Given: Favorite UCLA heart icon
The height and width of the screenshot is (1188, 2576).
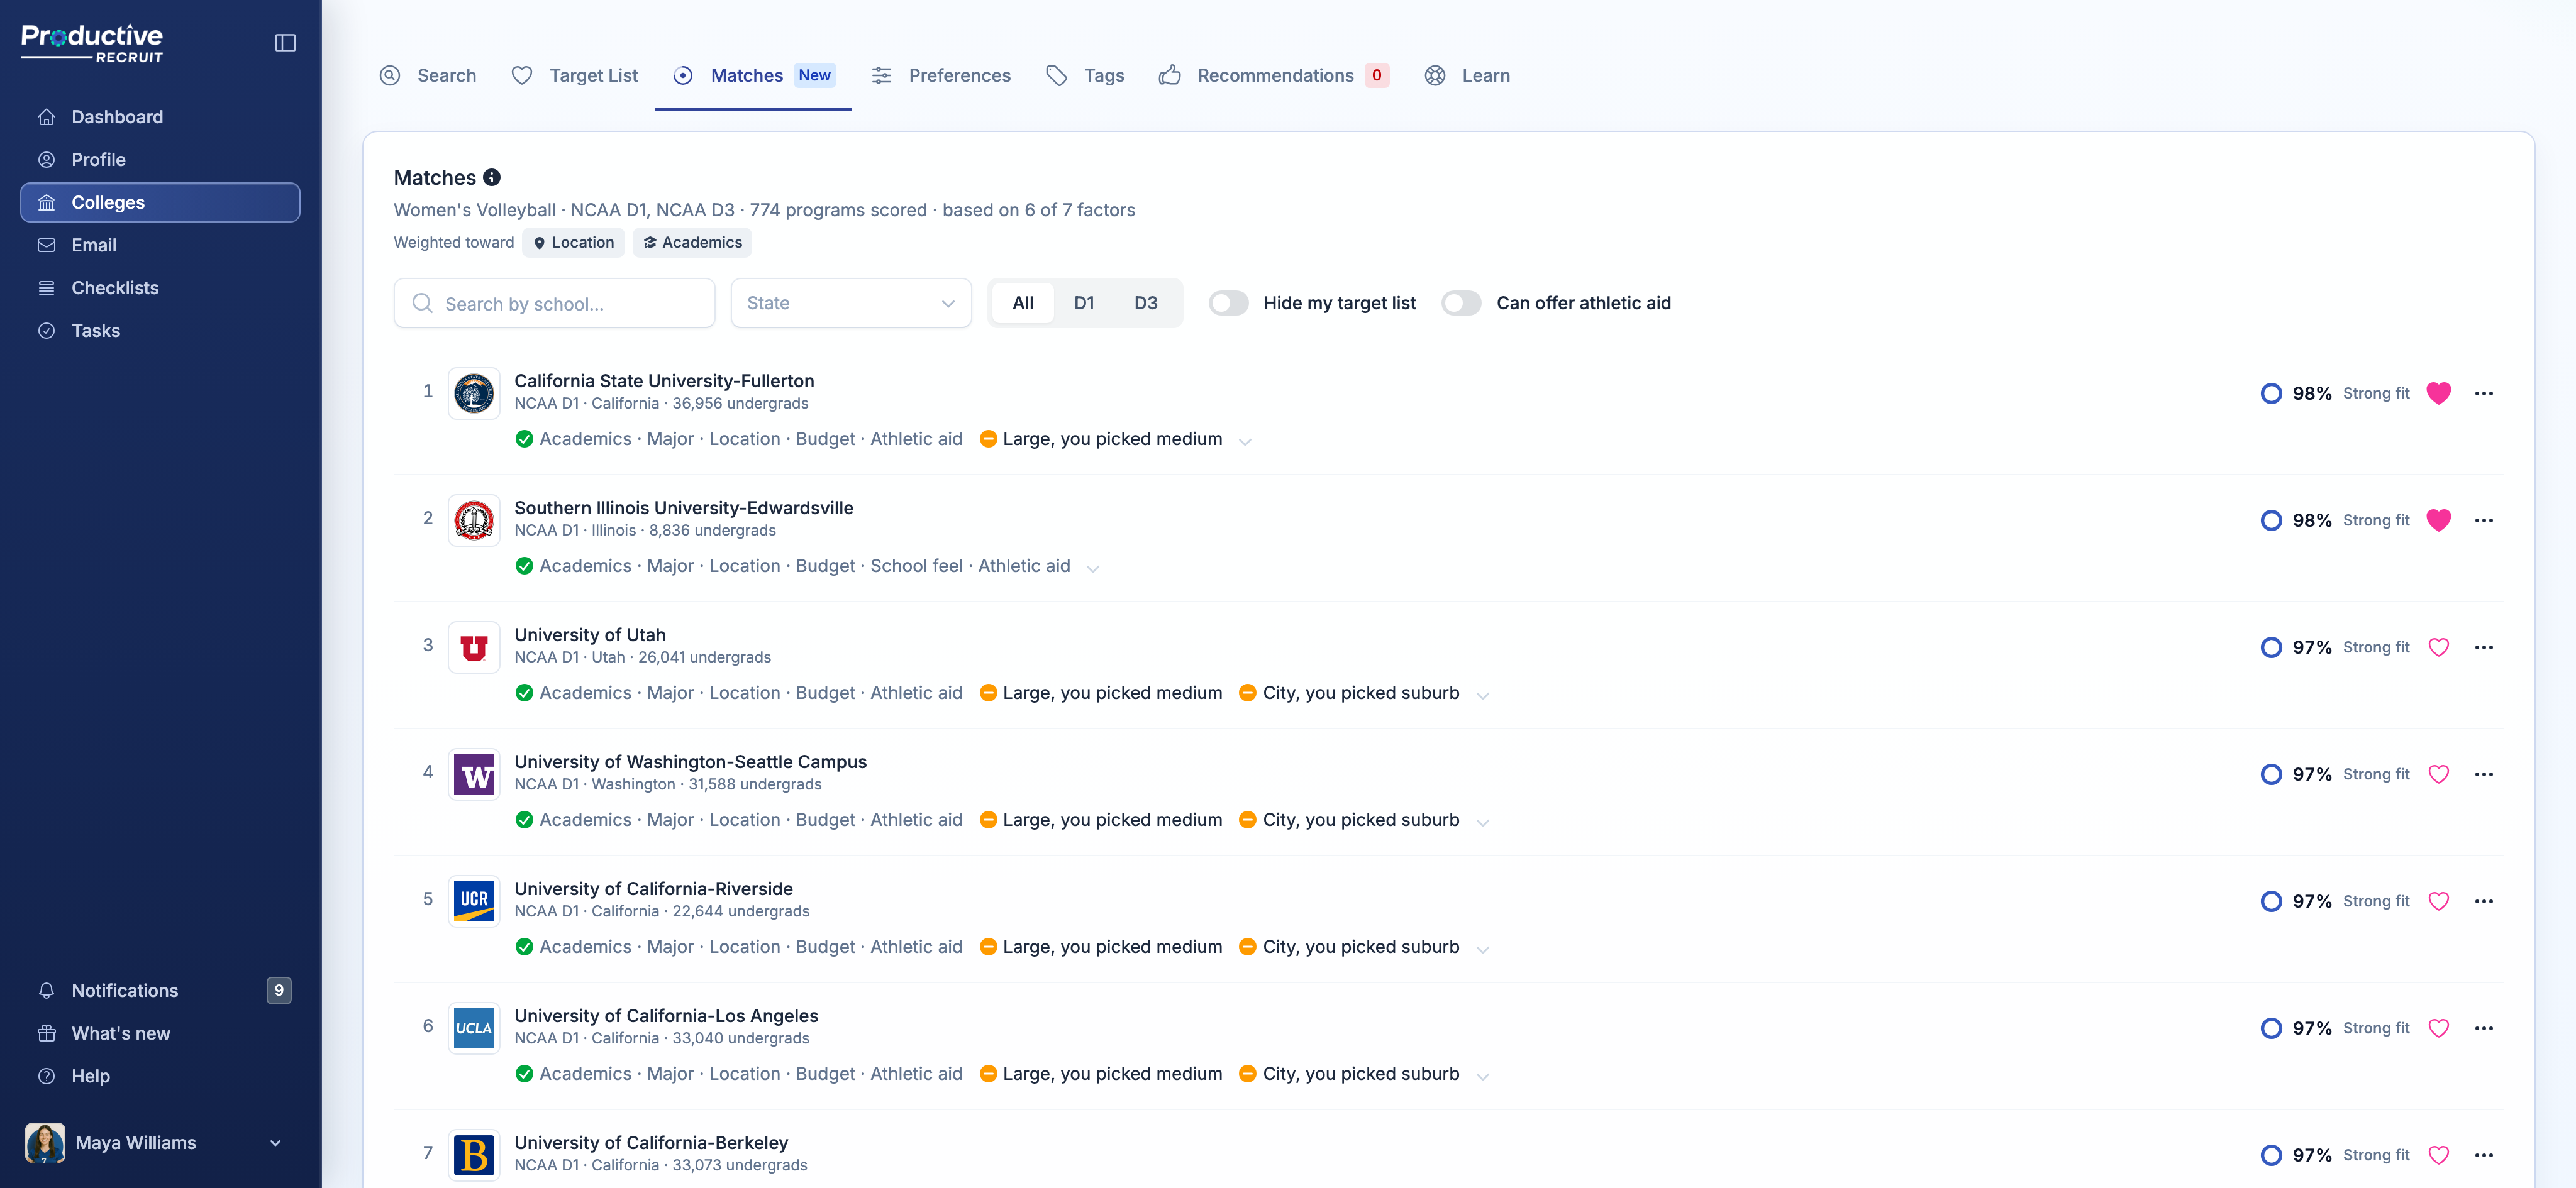Looking at the screenshot, I should (x=2438, y=1028).
